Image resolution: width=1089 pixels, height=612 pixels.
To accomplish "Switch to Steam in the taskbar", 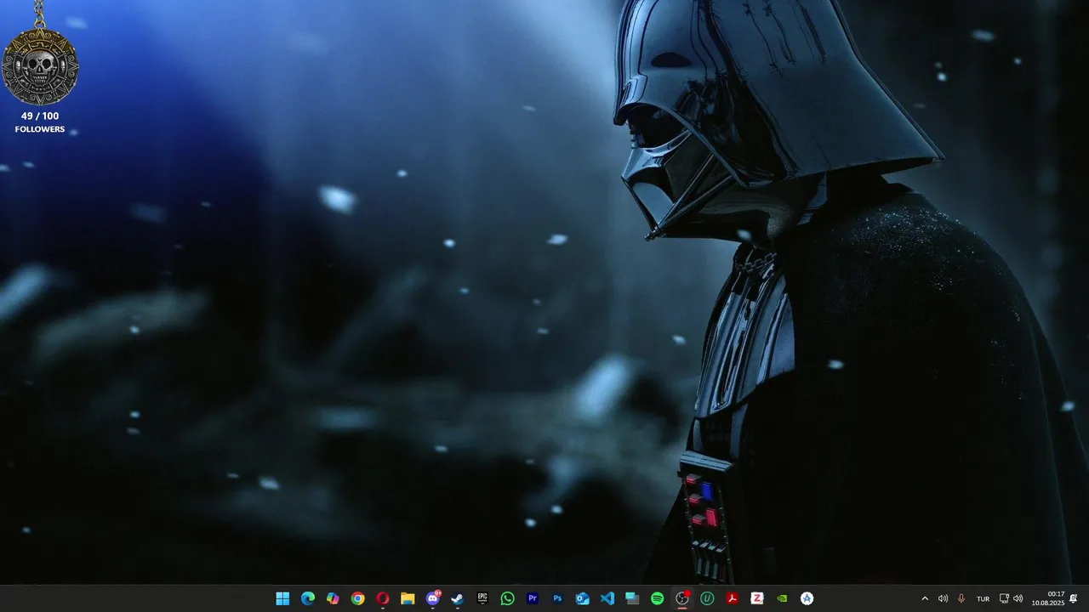I will pyautogui.click(x=458, y=598).
